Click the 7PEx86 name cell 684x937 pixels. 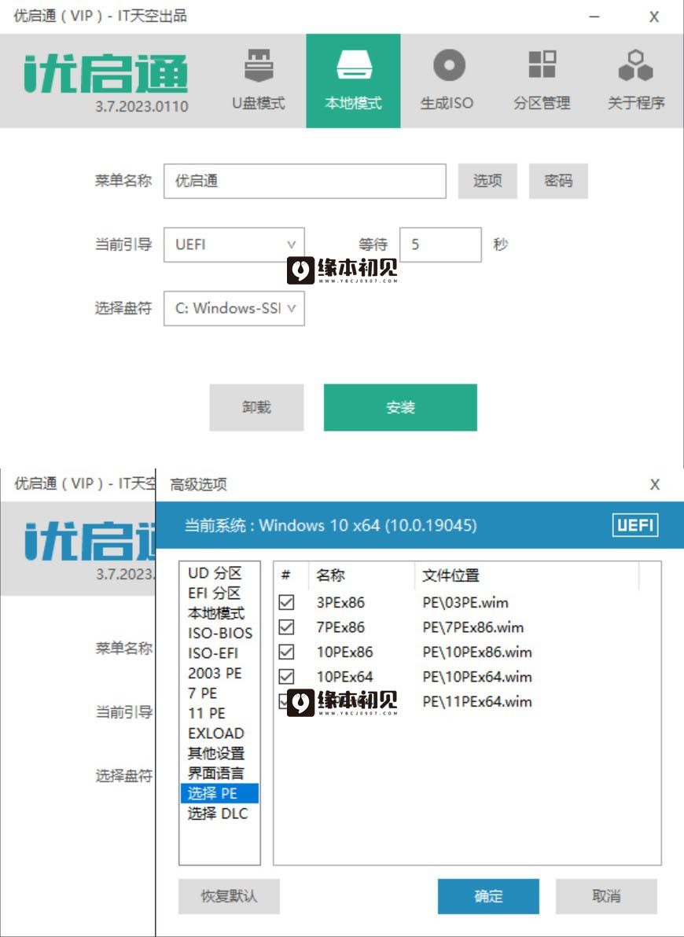340,627
